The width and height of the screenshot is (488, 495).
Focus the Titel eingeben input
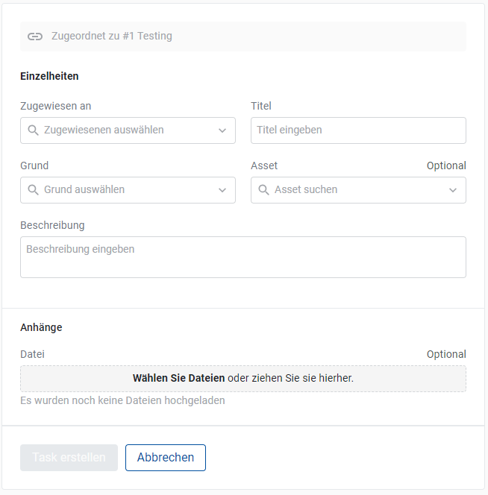point(358,130)
